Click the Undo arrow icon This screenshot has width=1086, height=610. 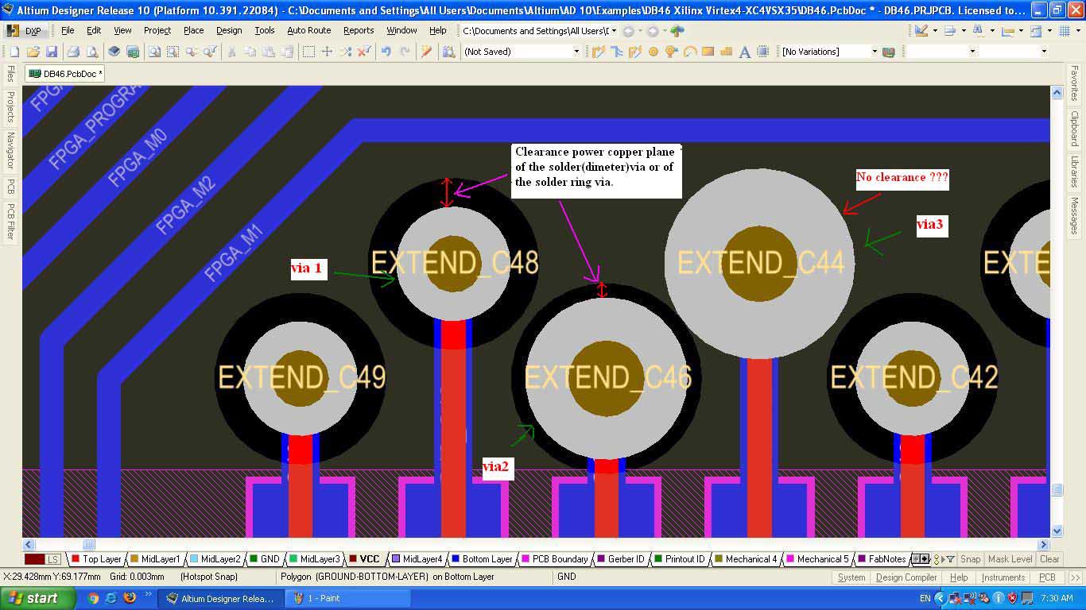point(386,52)
